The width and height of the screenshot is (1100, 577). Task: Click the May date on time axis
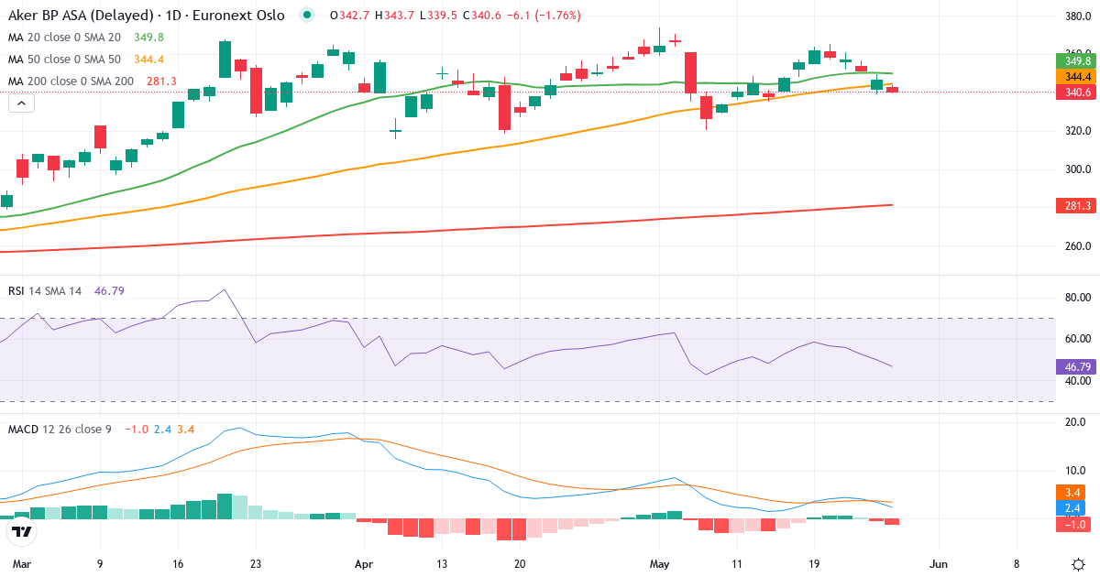[x=660, y=562]
